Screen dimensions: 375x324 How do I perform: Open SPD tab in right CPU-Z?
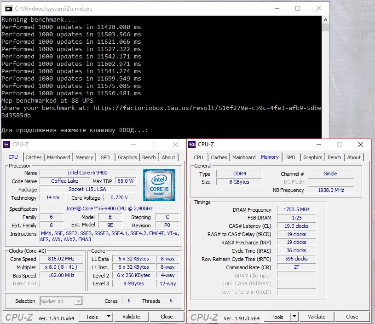pos(291,157)
